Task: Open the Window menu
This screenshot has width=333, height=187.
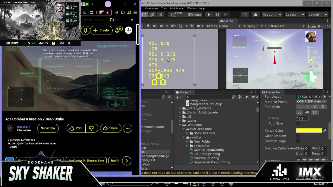Action: 192,8
